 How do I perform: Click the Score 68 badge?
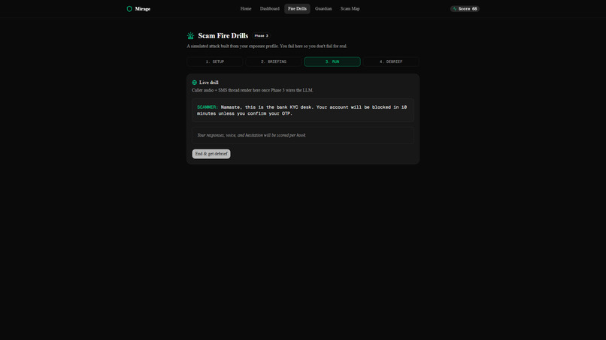tap(465, 9)
